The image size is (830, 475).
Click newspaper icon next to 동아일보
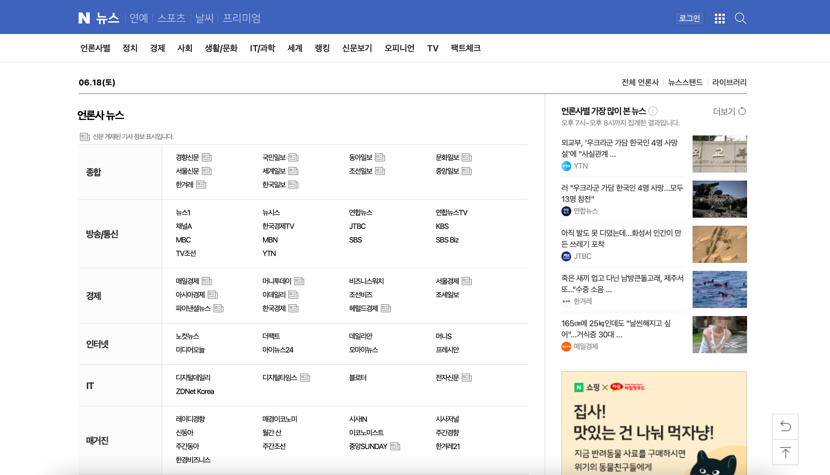[x=380, y=158]
